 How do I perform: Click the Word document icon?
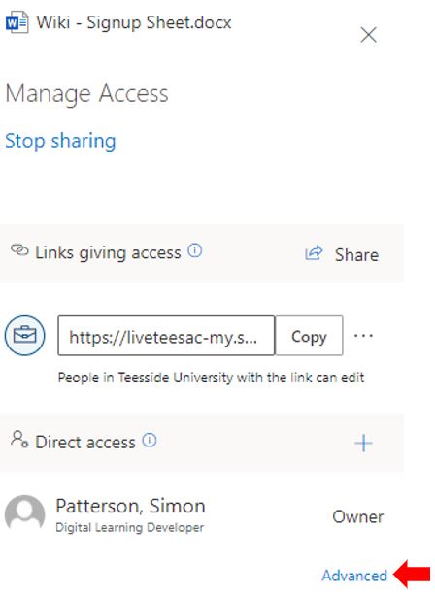click(x=17, y=22)
